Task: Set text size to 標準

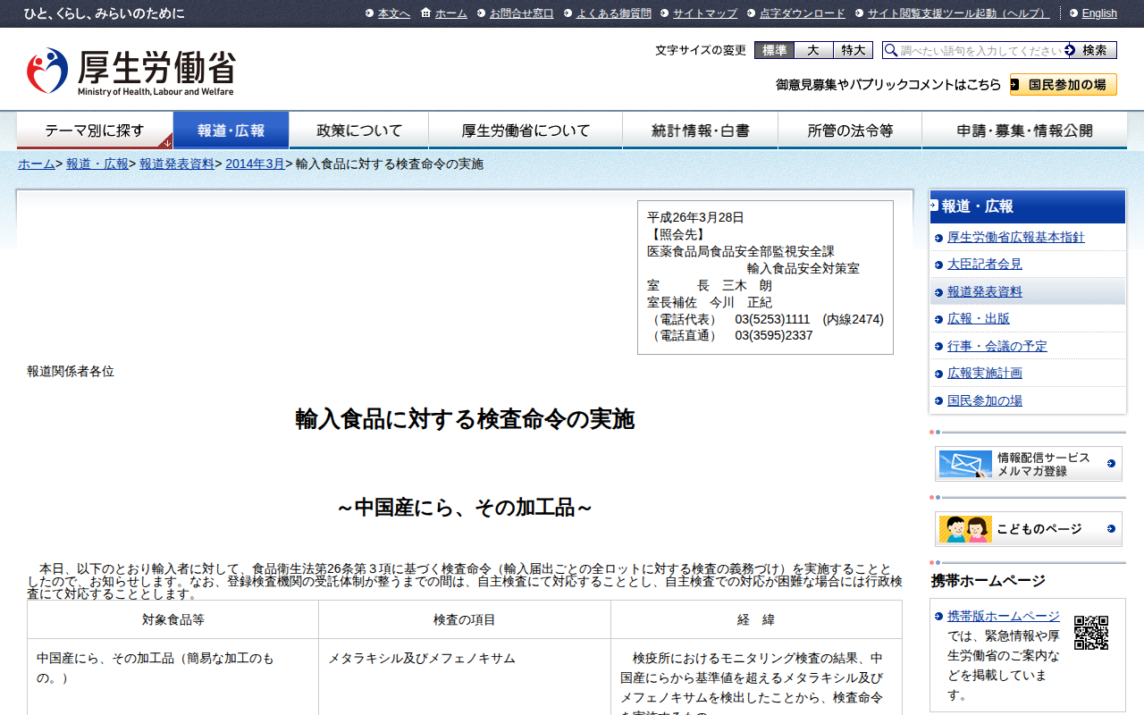Action: point(774,51)
